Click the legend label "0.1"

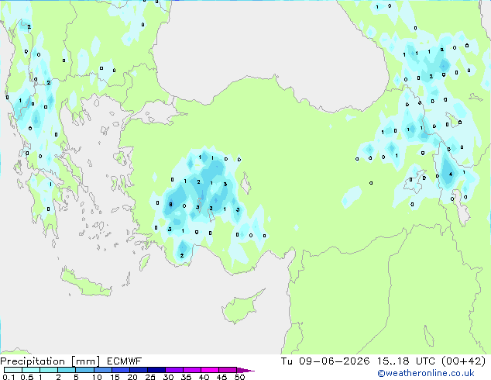(x=9, y=377)
